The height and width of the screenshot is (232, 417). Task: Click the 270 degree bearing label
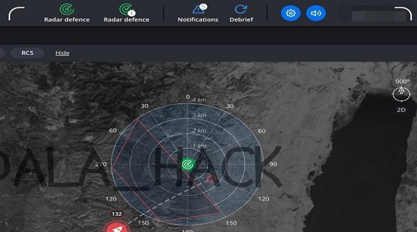coord(101,165)
